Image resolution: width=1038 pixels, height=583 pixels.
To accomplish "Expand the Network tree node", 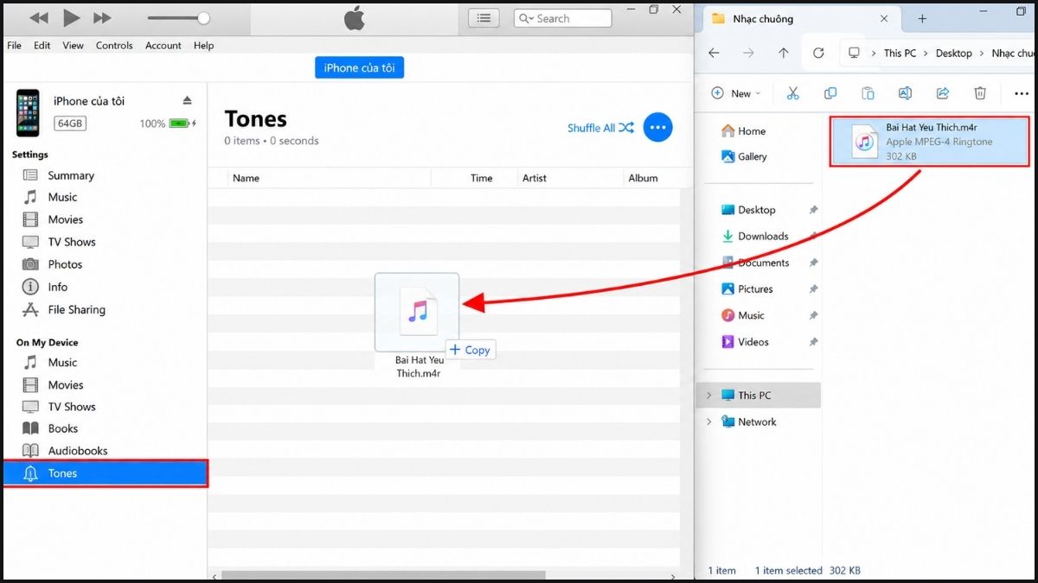I will (x=709, y=421).
